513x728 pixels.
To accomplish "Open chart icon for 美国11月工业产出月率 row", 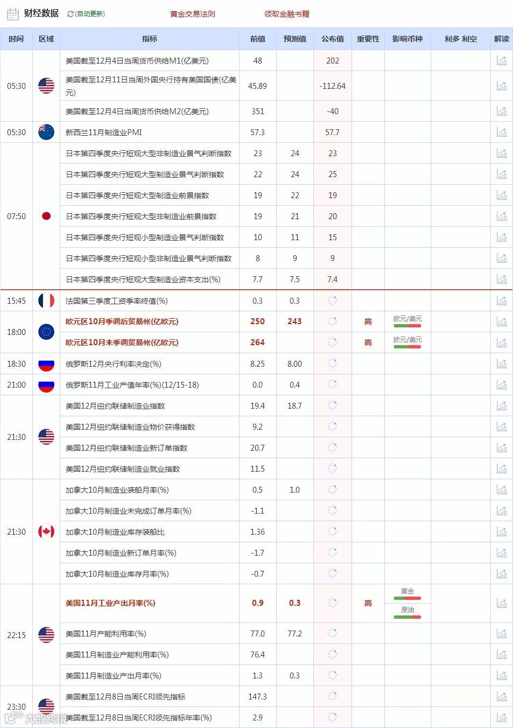I will (x=502, y=603).
